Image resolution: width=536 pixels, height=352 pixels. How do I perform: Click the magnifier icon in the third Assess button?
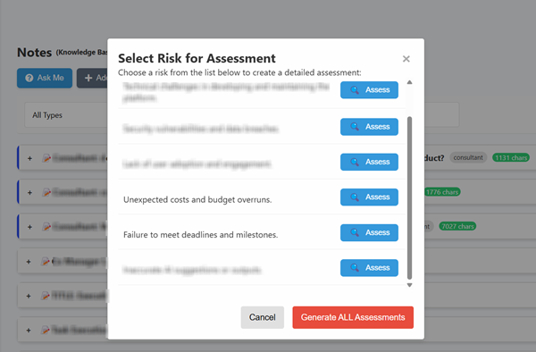click(x=355, y=162)
